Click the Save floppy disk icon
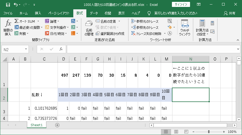This screenshot has width=242, height=135. 8,5
